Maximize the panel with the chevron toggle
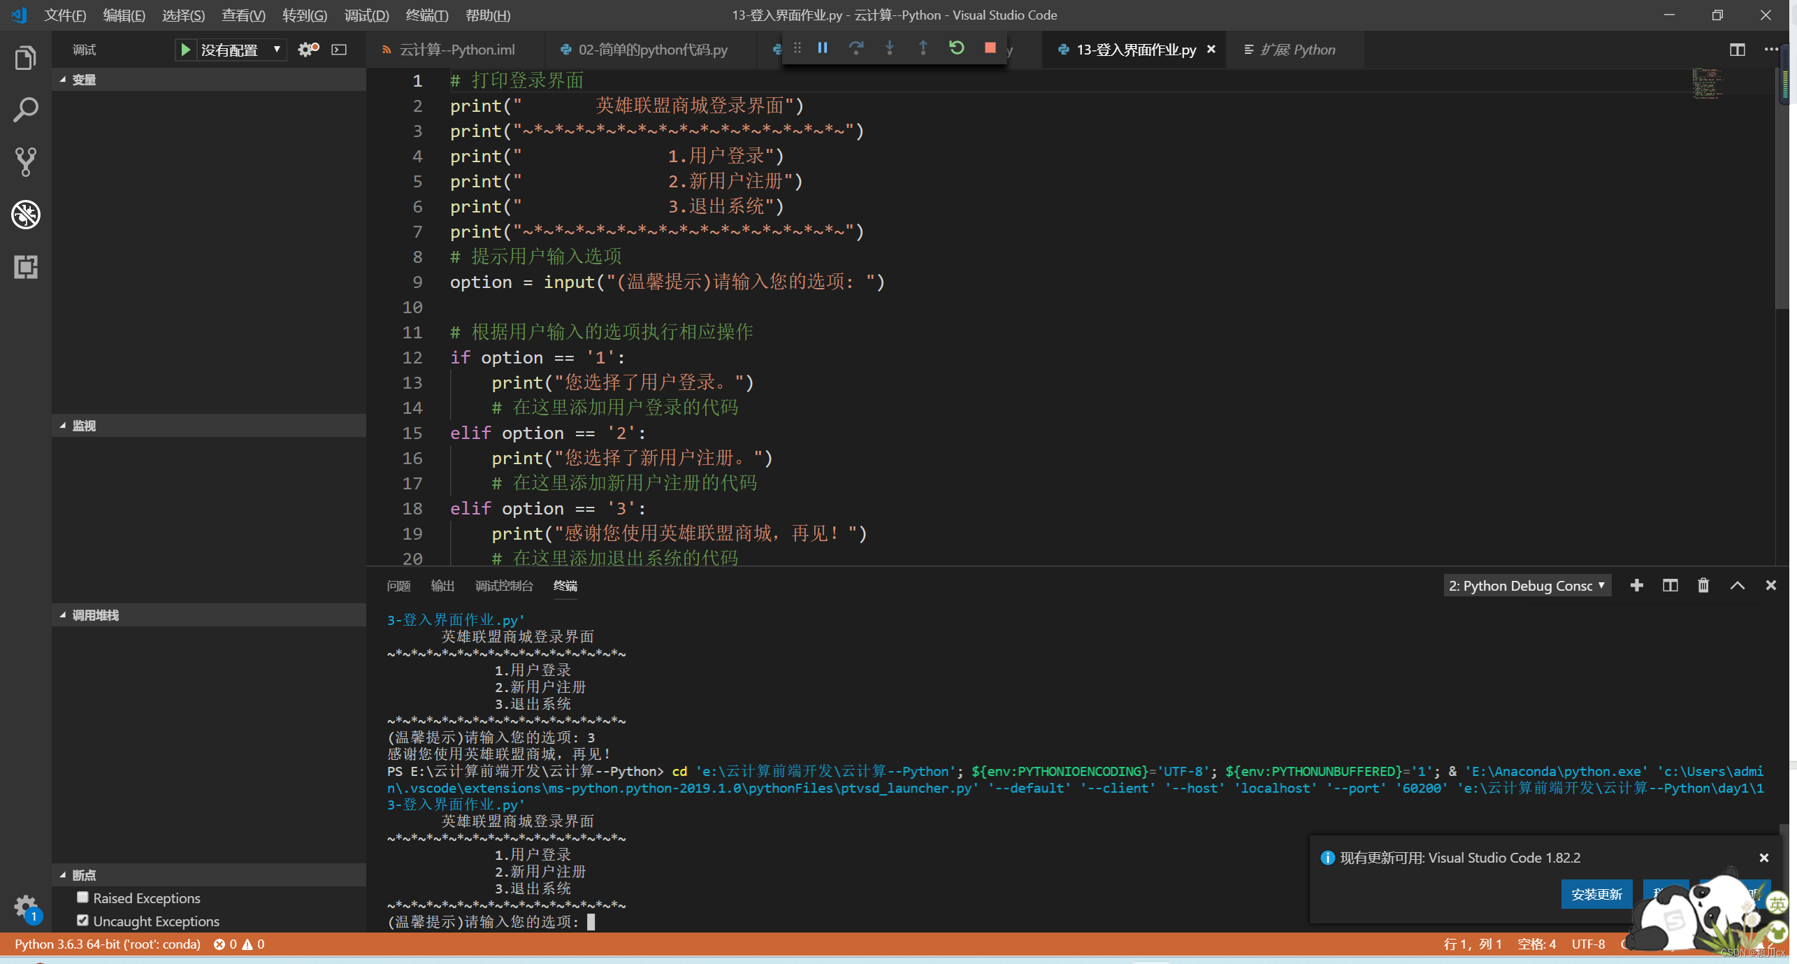 click(1738, 585)
